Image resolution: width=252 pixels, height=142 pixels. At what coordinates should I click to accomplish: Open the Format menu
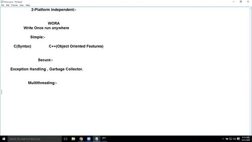(14, 5)
